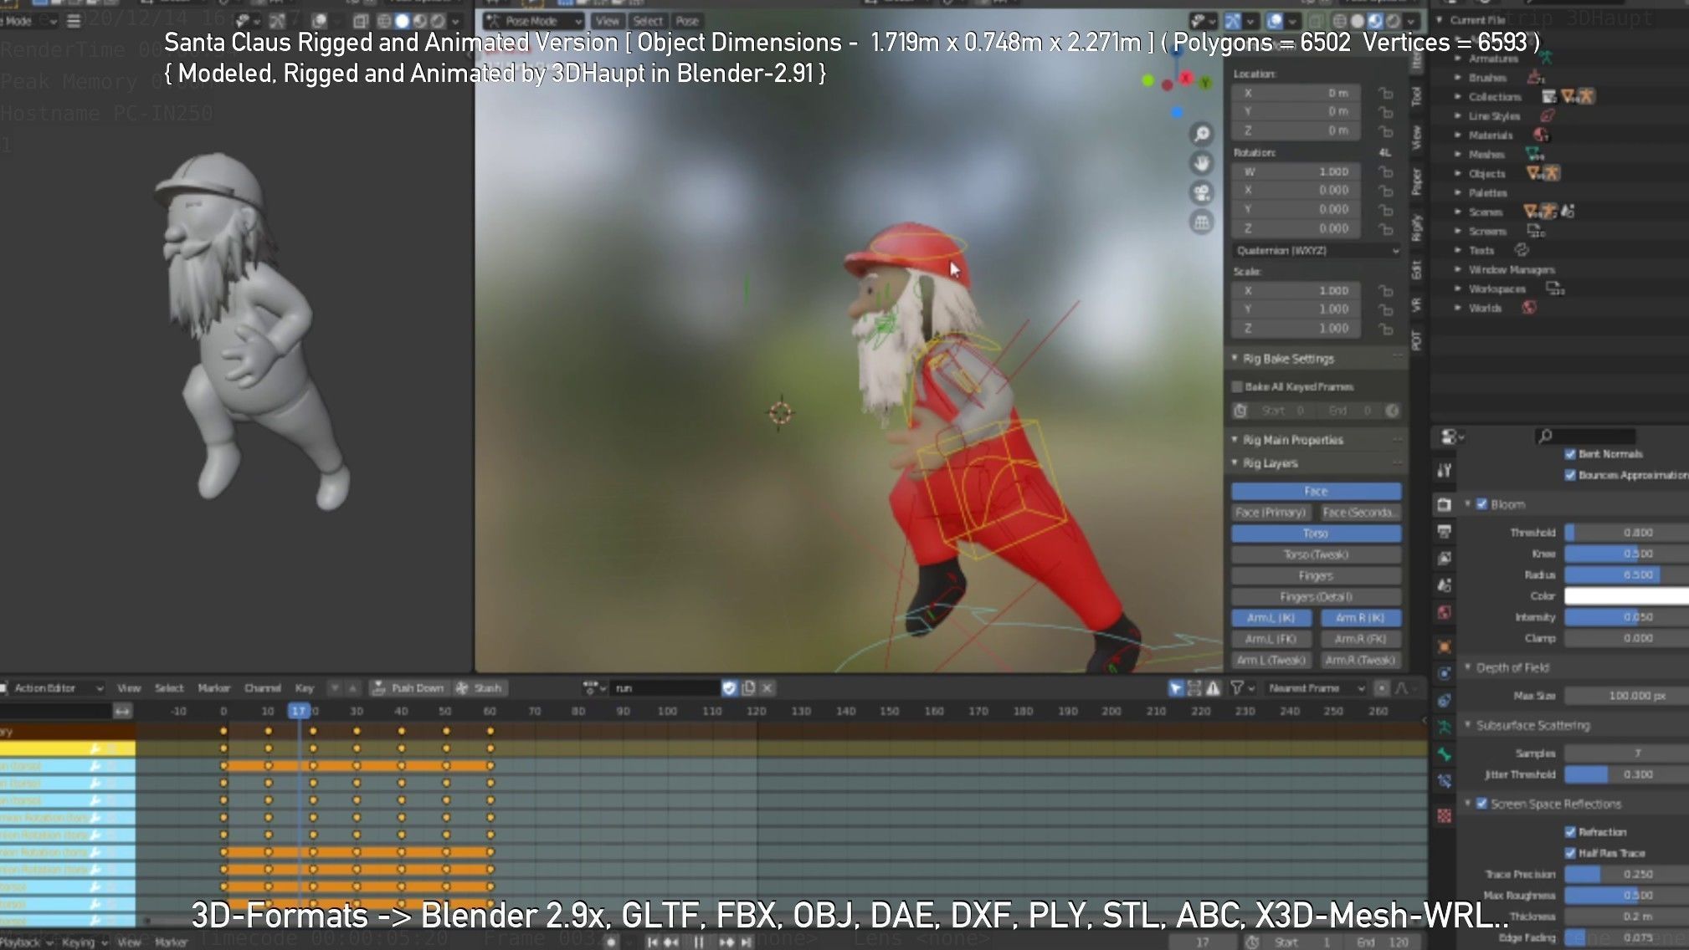Click the Stash action button
The height and width of the screenshot is (950, 1689).
tap(480, 688)
